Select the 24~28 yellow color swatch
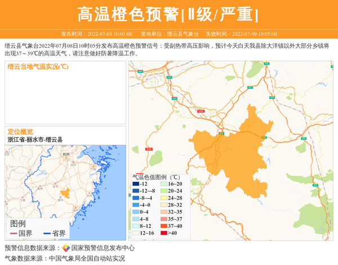The height and width of the screenshot is (265, 338). pos(163,198)
